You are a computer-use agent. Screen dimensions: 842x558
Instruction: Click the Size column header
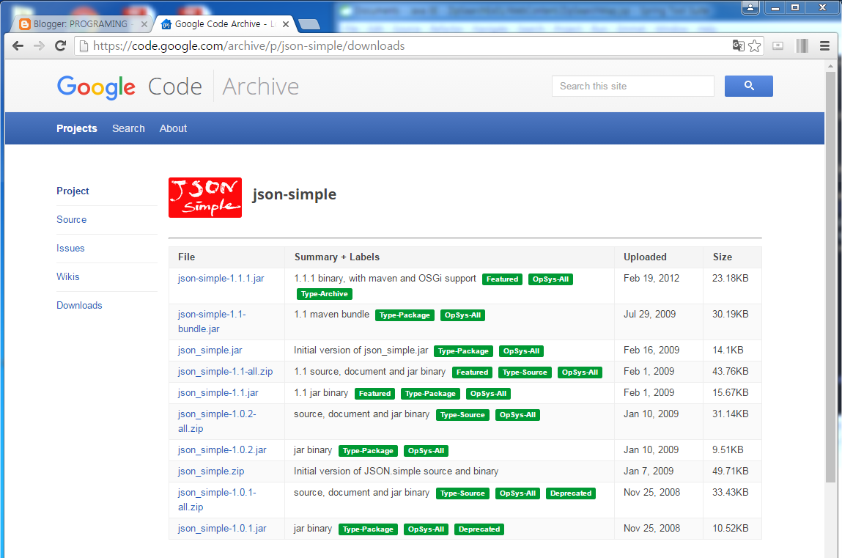723,257
